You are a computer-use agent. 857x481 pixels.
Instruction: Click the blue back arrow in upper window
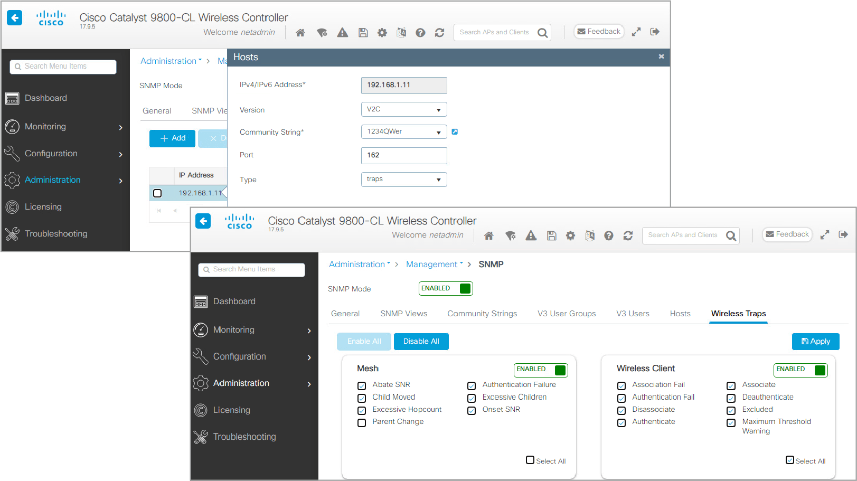pos(15,18)
